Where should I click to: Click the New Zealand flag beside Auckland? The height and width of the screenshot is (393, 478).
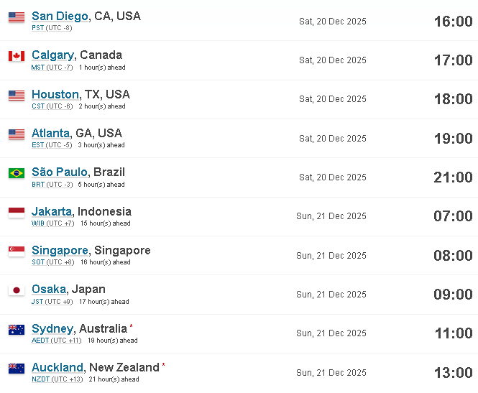point(17,369)
